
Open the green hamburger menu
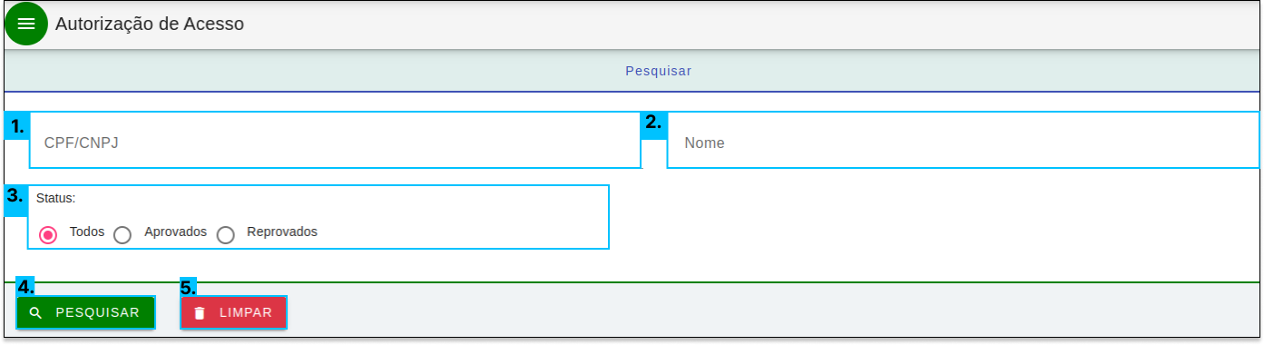pyautogui.click(x=26, y=25)
